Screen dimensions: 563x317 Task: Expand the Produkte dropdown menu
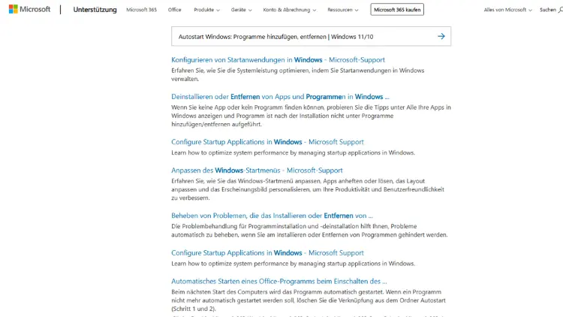[206, 10]
